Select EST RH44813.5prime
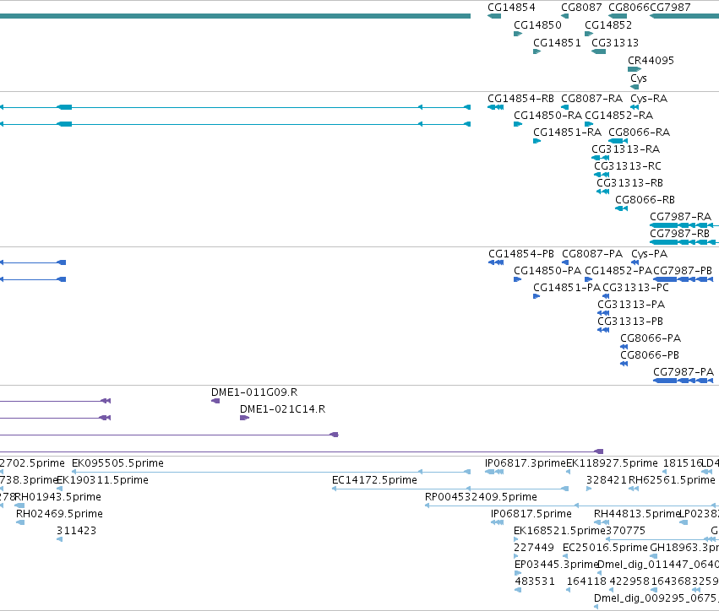The image size is (719, 611). 636,514
